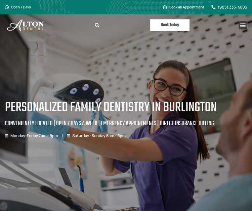Viewport: 252px width, 211px height.
Task: Click the phone handset icon in top bar
Action: [213, 7]
